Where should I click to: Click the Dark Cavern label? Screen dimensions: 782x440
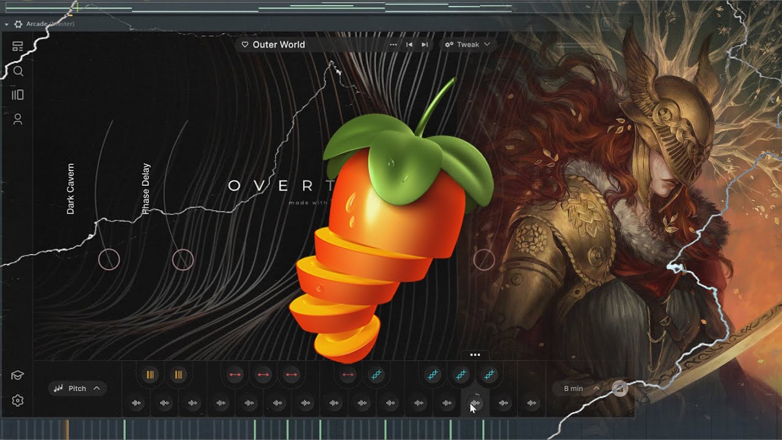pyautogui.click(x=71, y=189)
